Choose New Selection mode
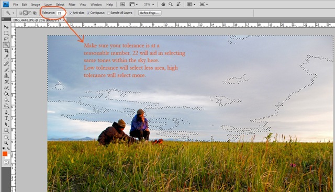335x192 pixels. (x=21, y=13)
